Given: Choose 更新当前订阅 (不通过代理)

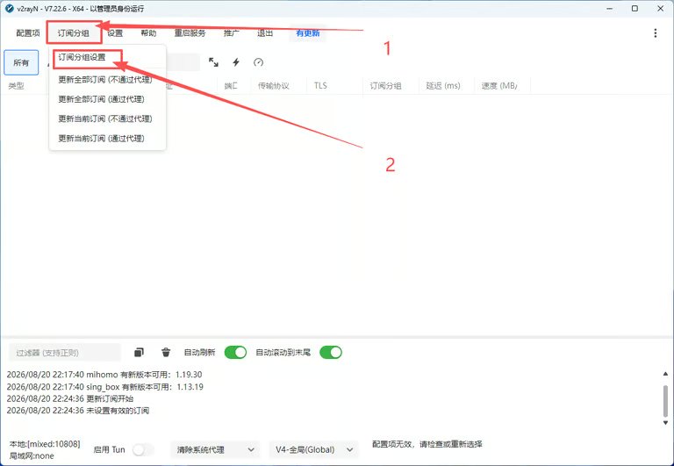Looking at the screenshot, I should point(107,118).
